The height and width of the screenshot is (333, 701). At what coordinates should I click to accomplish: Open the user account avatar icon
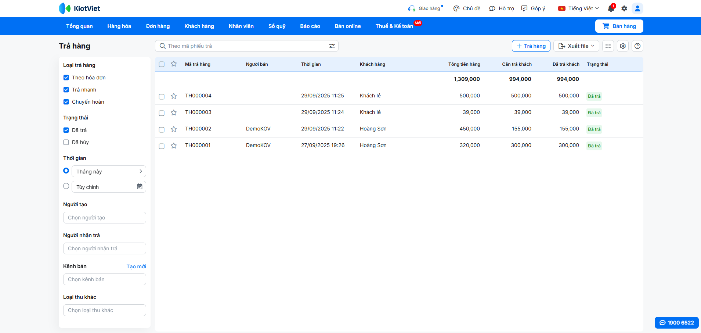[x=637, y=8]
